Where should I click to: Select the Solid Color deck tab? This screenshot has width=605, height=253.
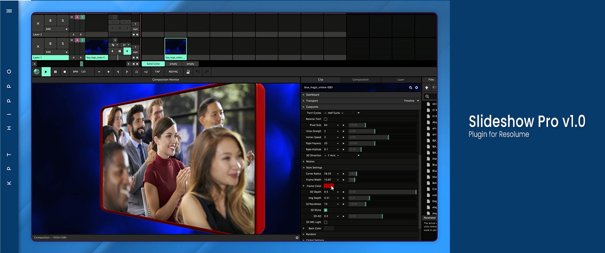click(153, 64)
